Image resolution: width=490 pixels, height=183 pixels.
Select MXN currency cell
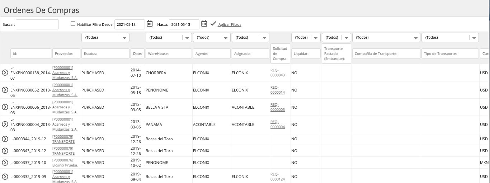[x=484, y=163]
